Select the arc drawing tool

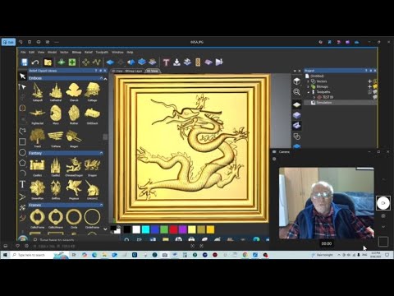tap(22, 173)
